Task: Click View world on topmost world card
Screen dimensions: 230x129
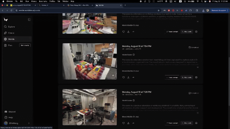Action: (187, 32)
